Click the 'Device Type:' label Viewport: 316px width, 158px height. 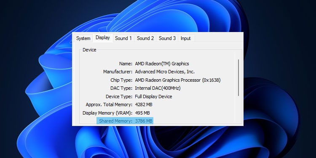(x=119, y=96)
